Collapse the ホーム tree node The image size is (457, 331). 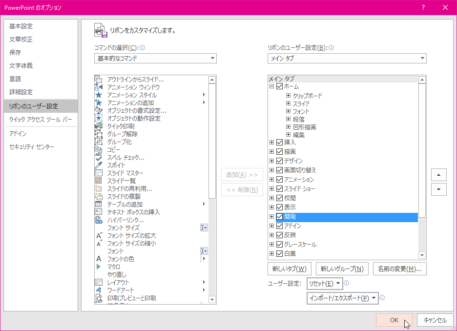coord(271,86)
